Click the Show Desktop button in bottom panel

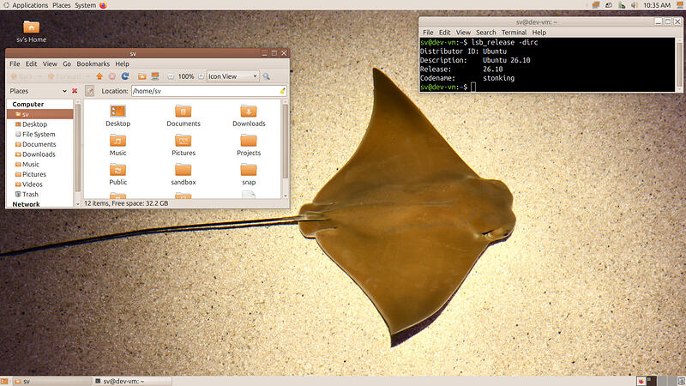(x=3, y=381)
